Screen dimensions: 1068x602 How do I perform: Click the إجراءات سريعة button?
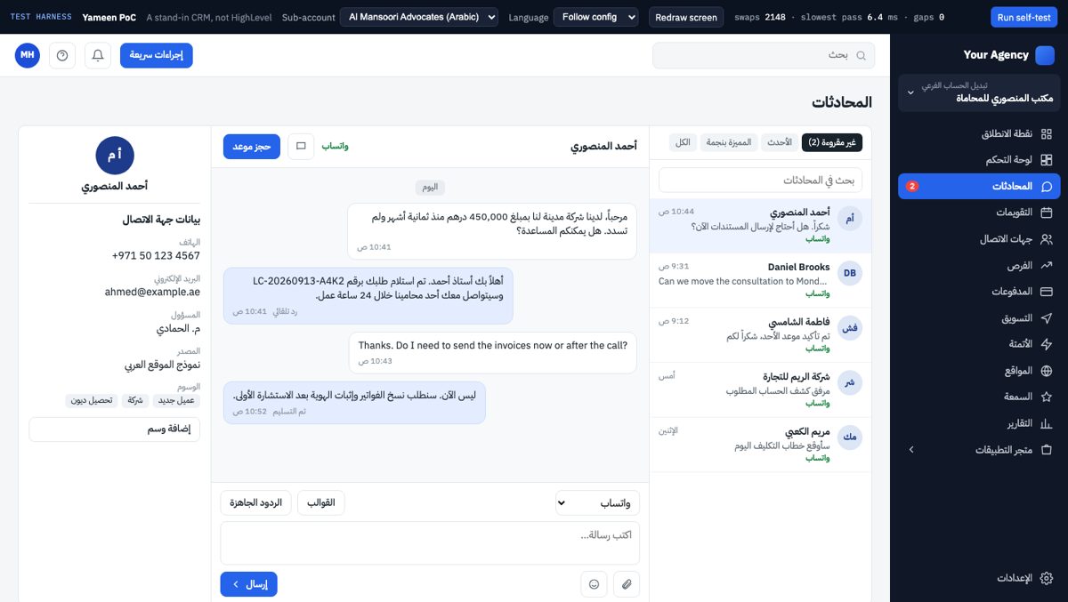(x=157, y=55)
